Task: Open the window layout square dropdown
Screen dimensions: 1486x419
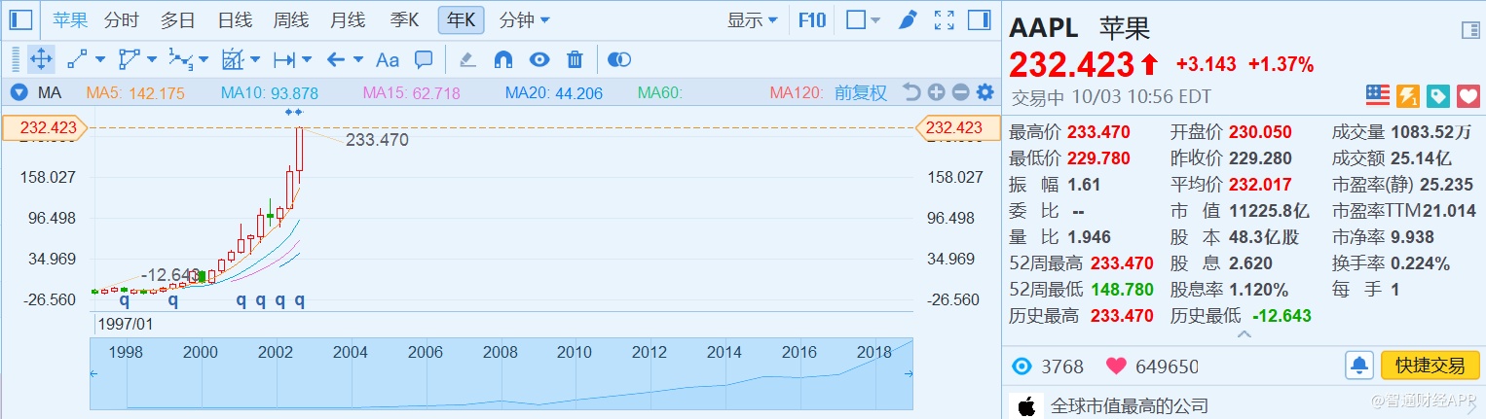Action: pyautogui.click(x=863, y=19)
